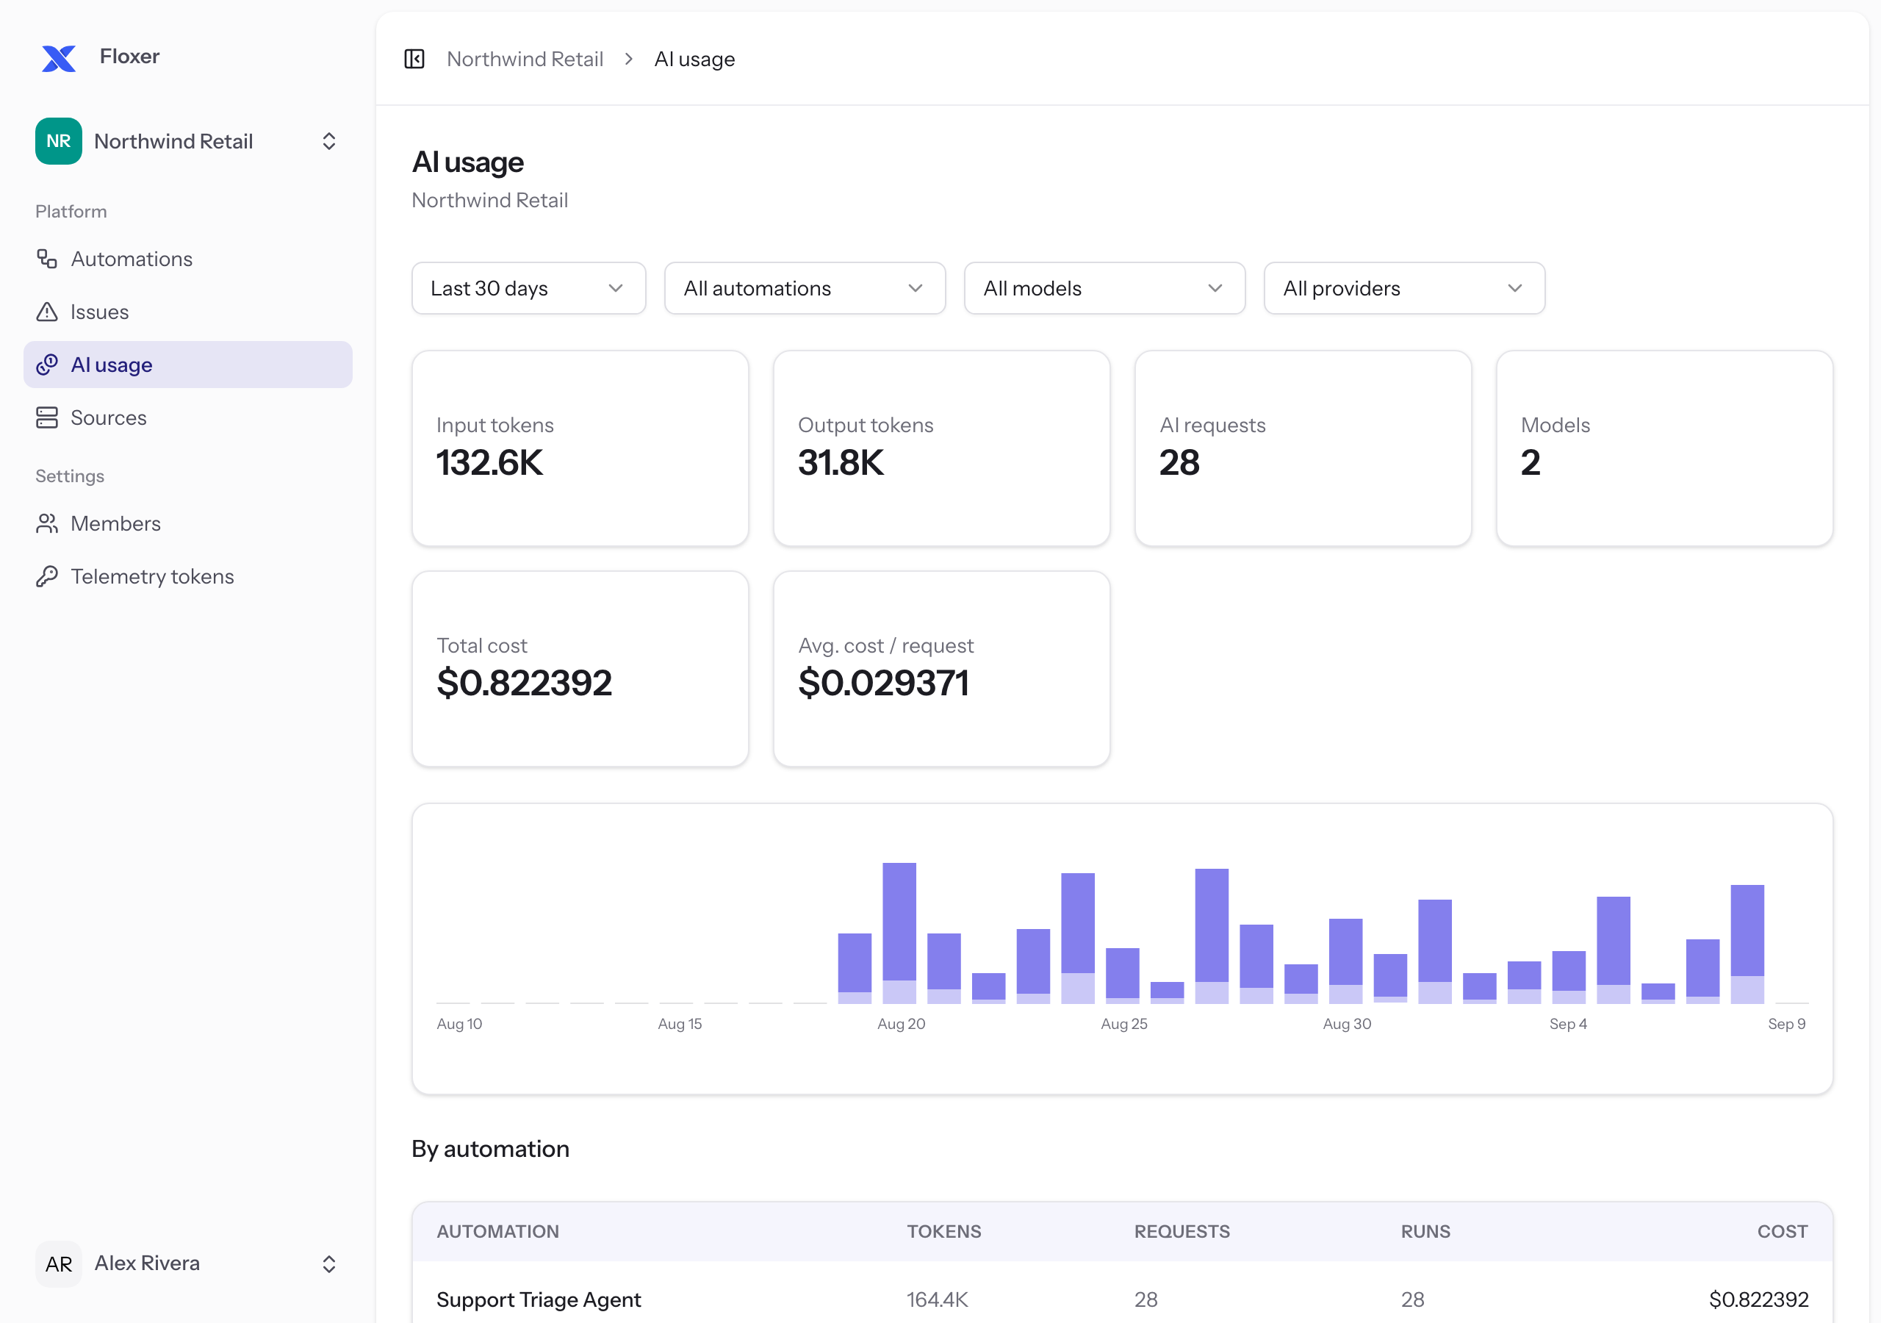The width and height of the screenshot is (1881, 1323).
Task: Click the AI usage breadcrumb
Action: [694, 59]
